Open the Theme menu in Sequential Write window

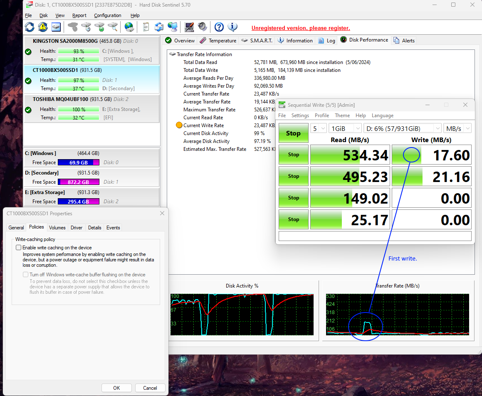click(342, 116)
